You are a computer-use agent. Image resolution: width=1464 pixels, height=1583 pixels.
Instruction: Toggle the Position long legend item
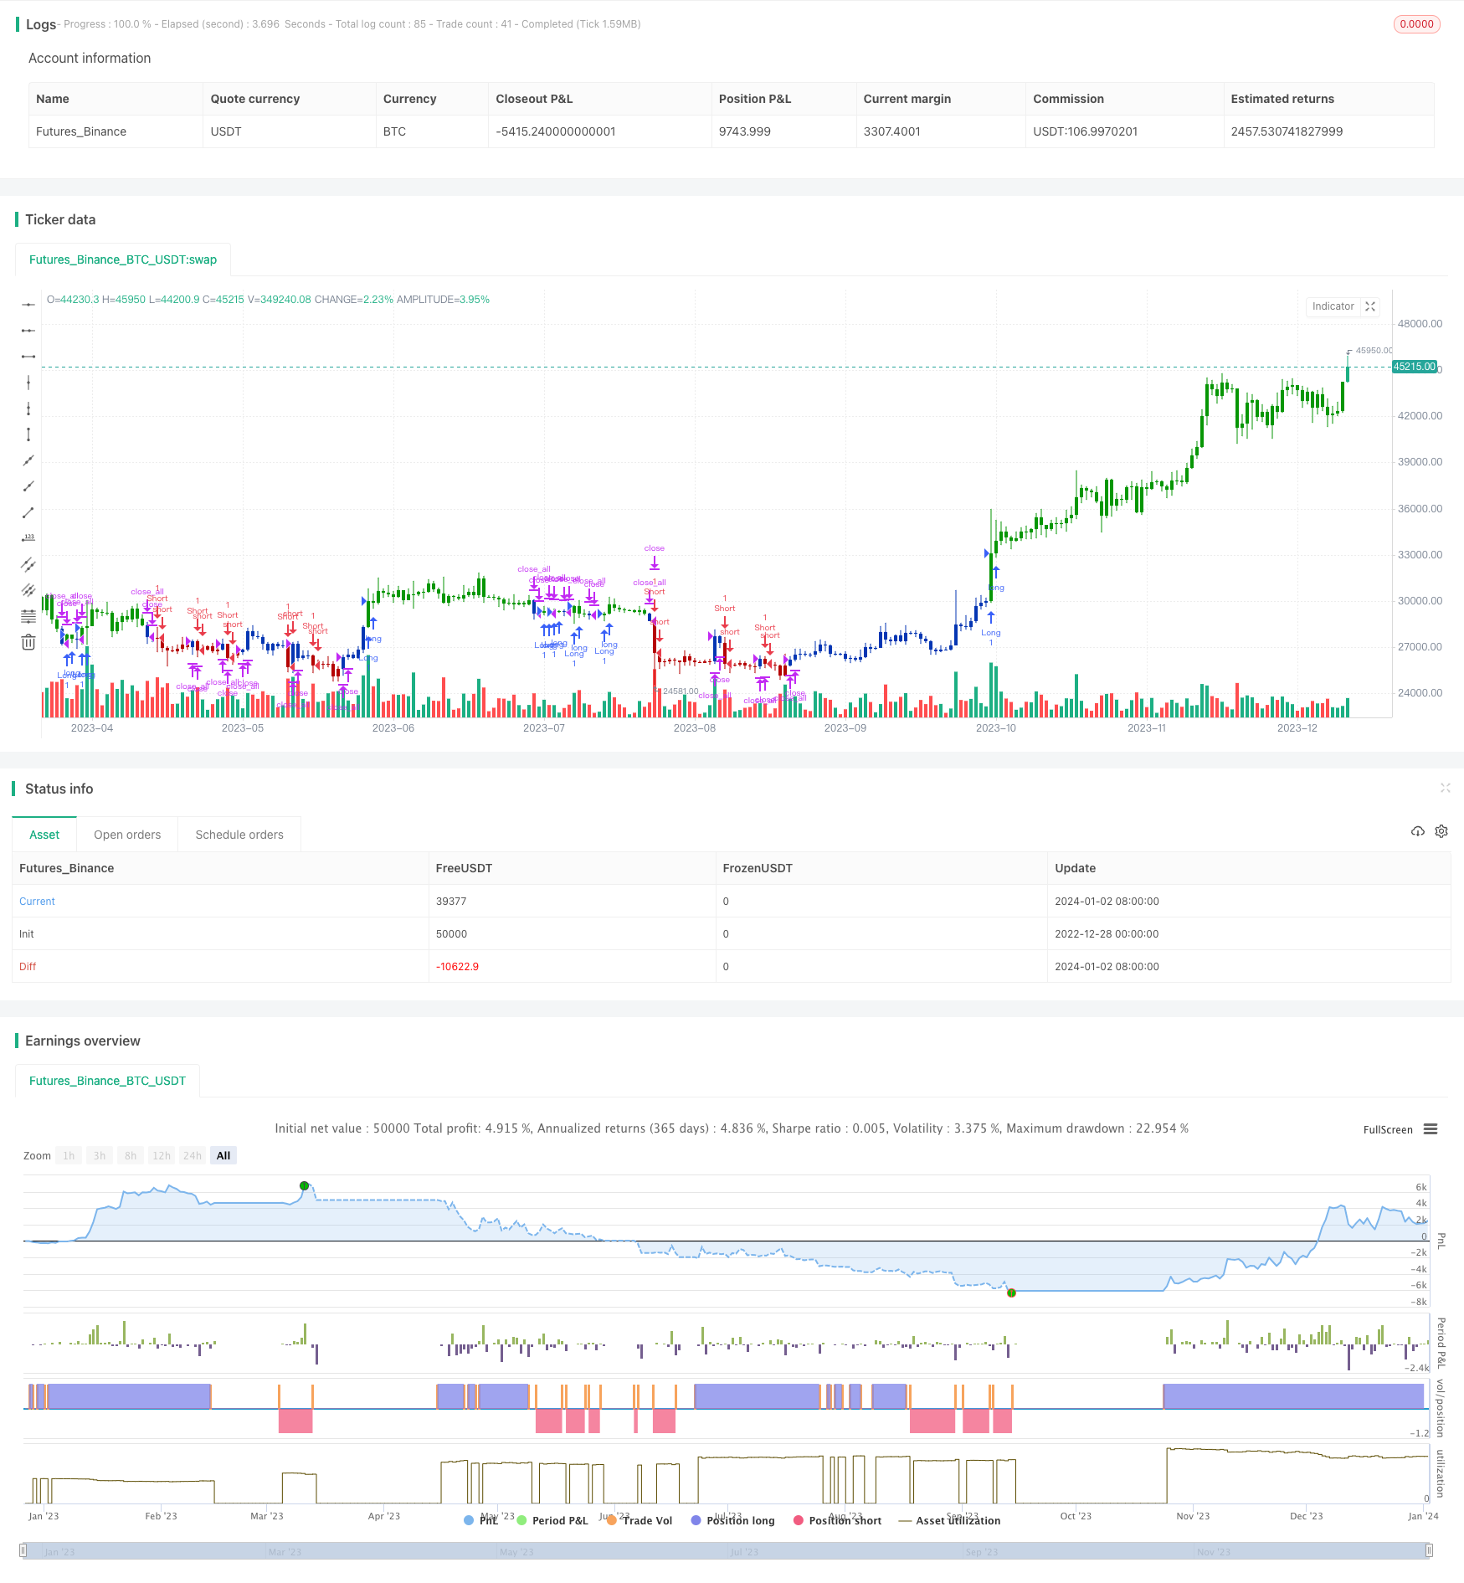[x=732, y=1520]
